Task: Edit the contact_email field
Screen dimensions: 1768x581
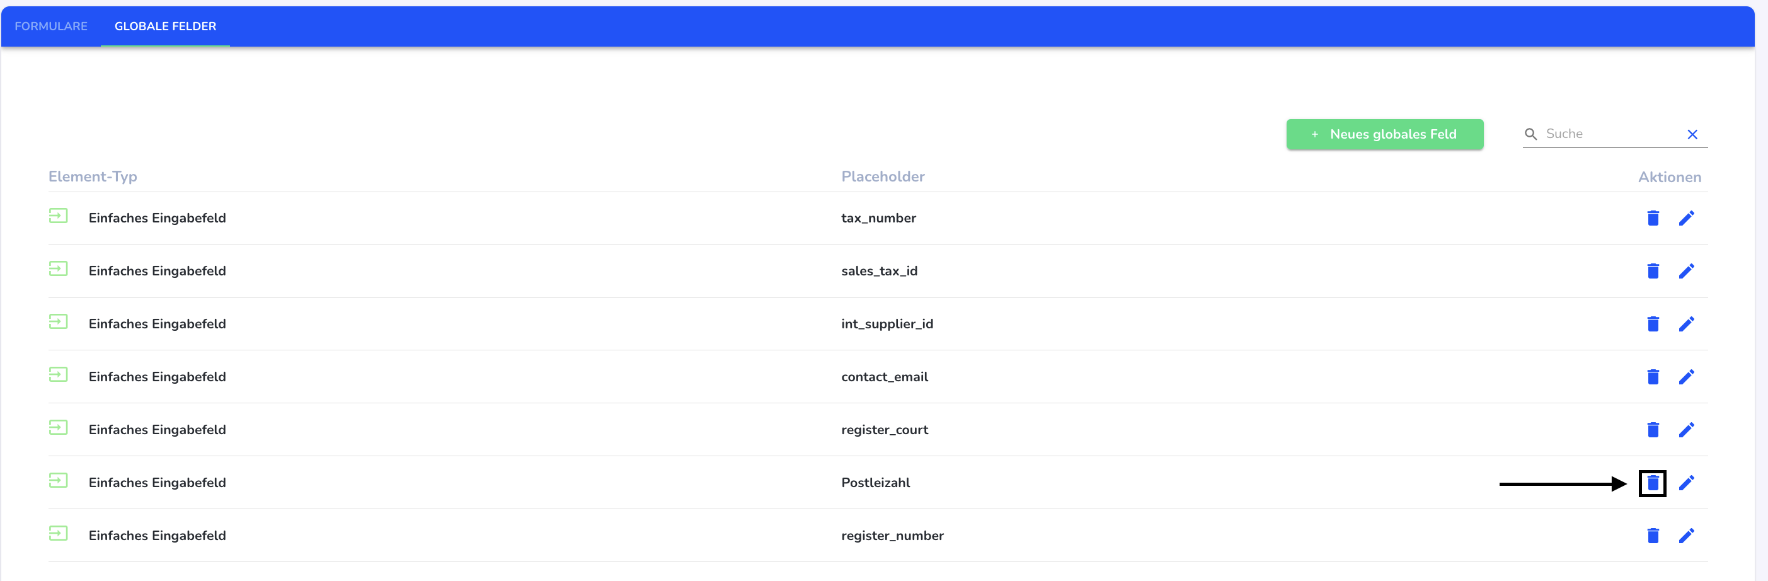Action: [x=1686, y=376]
